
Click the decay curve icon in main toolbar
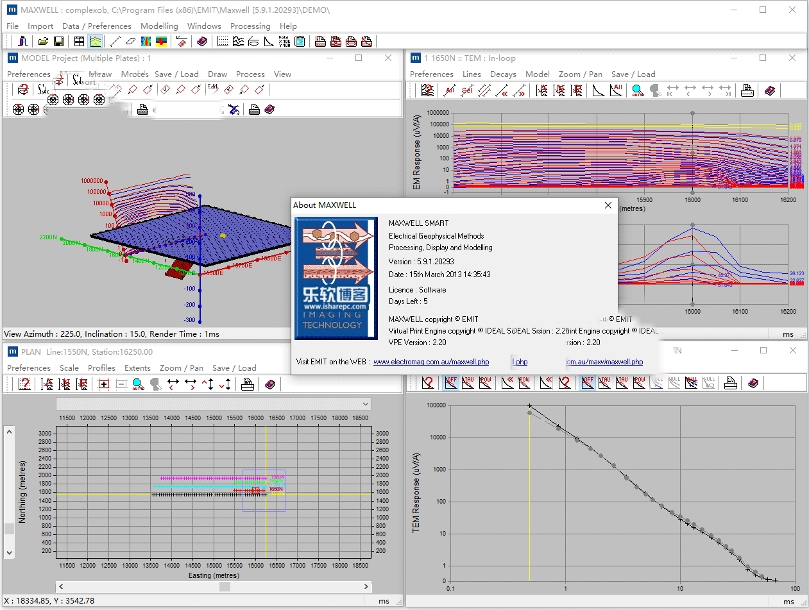[269, 42]
